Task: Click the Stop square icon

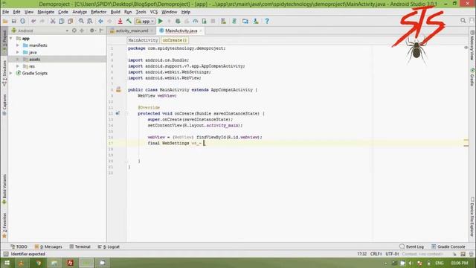Action: coord(213,22)
